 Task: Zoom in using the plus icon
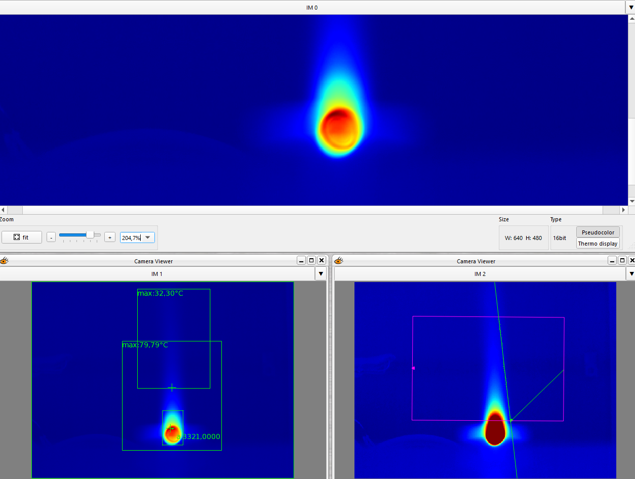[110, 237]
